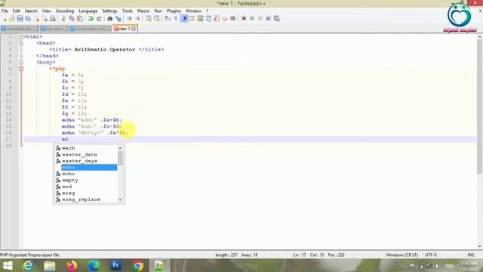Collapse the html fold marker on line 1
This screenshot has height=272, width=483.
[21, 37]
